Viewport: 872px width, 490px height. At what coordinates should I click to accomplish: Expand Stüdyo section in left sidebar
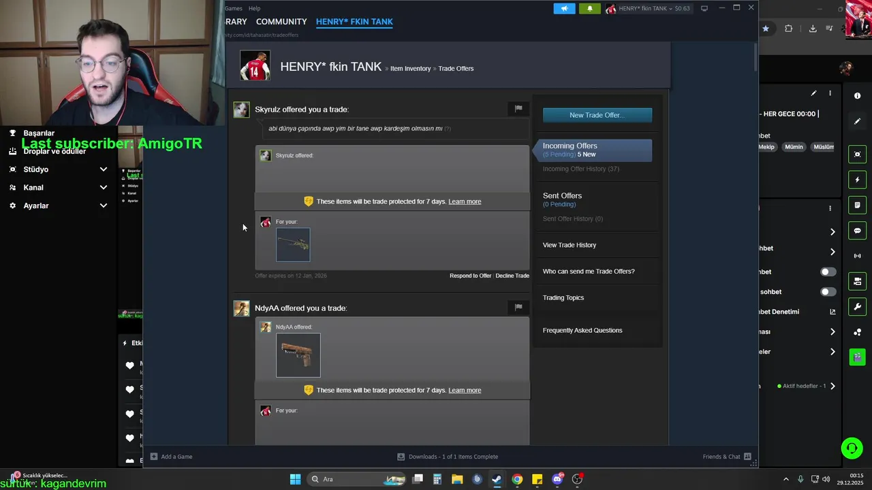[104, 169]
